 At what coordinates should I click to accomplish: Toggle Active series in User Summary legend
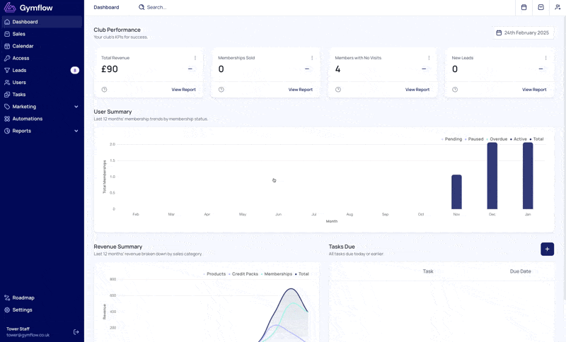519,139
